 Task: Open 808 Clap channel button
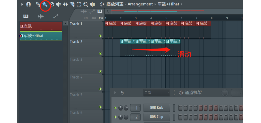tap(157, 117)
